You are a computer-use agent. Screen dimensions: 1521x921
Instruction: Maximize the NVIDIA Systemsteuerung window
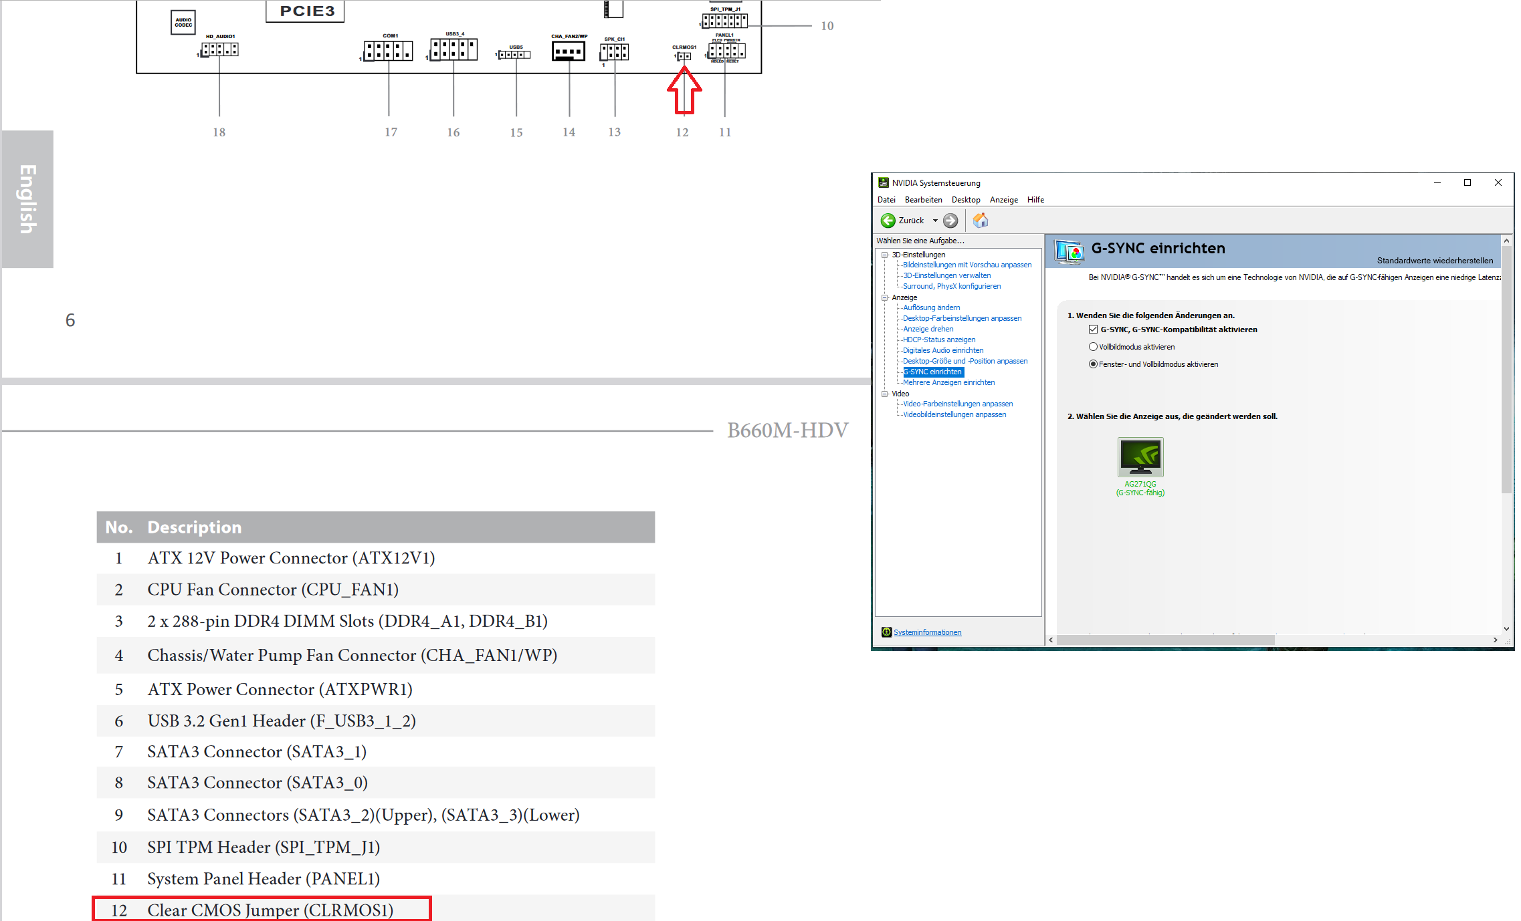pos(1467,182)
